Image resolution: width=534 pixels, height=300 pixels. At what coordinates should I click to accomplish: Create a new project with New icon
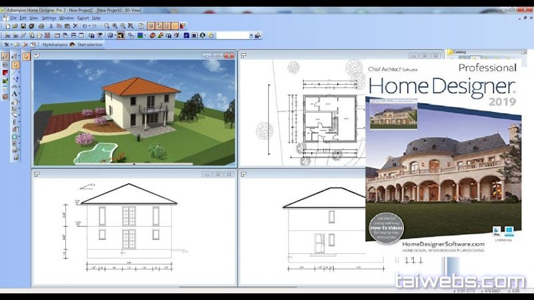tap(7, 26)
